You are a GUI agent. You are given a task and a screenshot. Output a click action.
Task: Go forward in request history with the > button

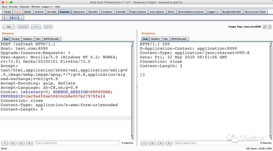click(48, 27)
